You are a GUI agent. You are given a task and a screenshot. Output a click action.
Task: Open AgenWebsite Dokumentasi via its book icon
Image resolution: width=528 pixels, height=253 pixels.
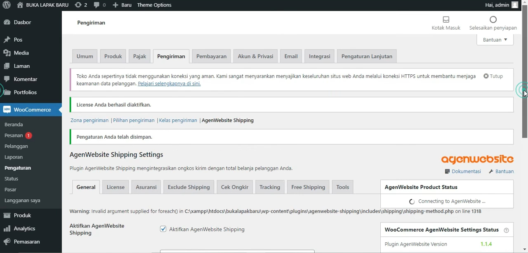[x=448, y=171]
